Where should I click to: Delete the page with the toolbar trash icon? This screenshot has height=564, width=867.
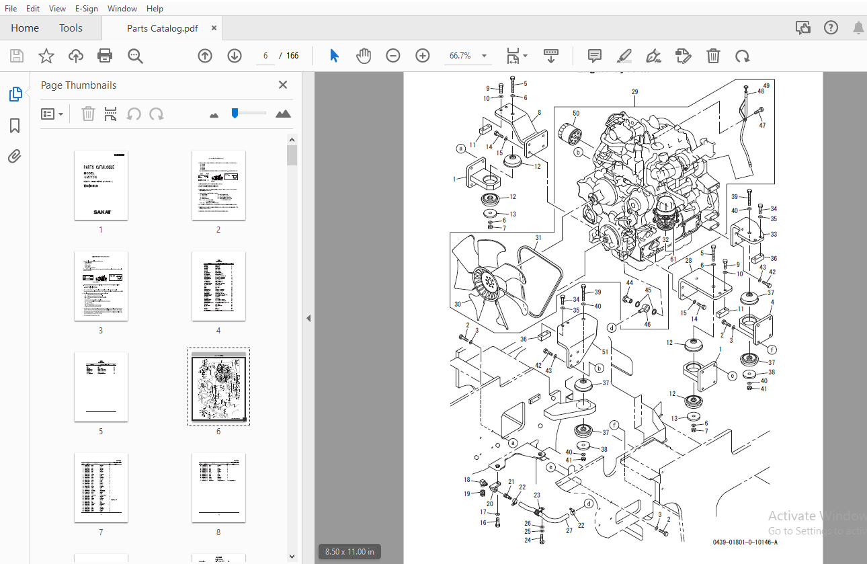point(713,56)
